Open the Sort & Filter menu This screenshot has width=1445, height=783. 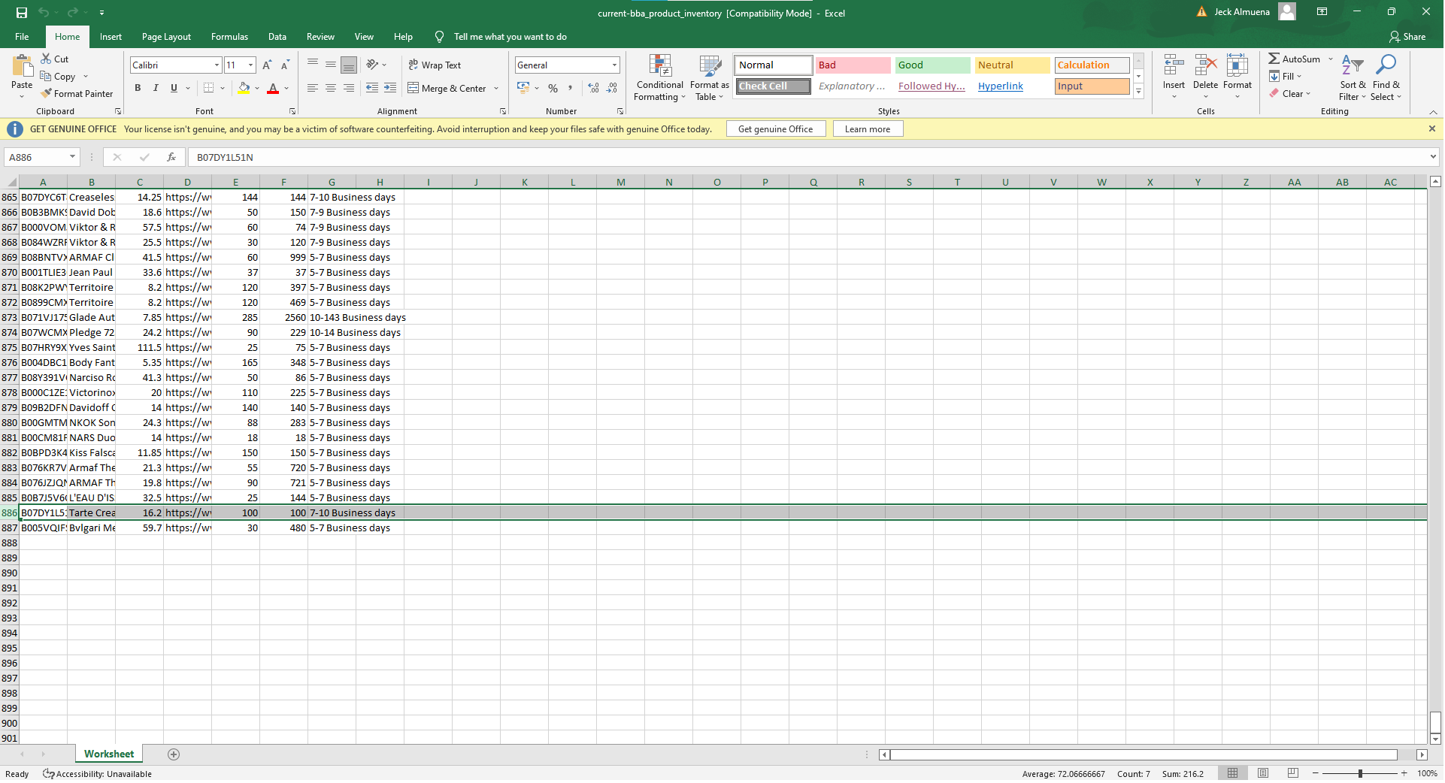click(x=1353, y=77)
